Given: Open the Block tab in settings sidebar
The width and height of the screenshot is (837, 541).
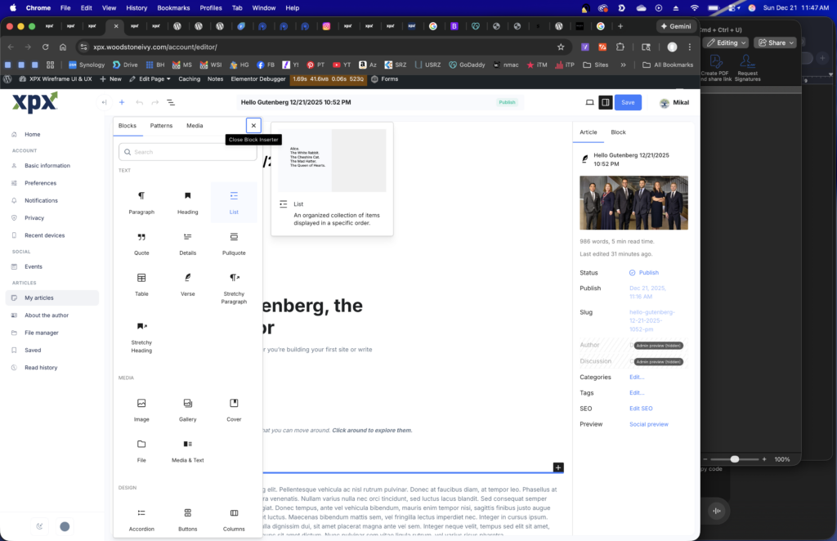Looking at the screenshot, I should click(618, 132).
